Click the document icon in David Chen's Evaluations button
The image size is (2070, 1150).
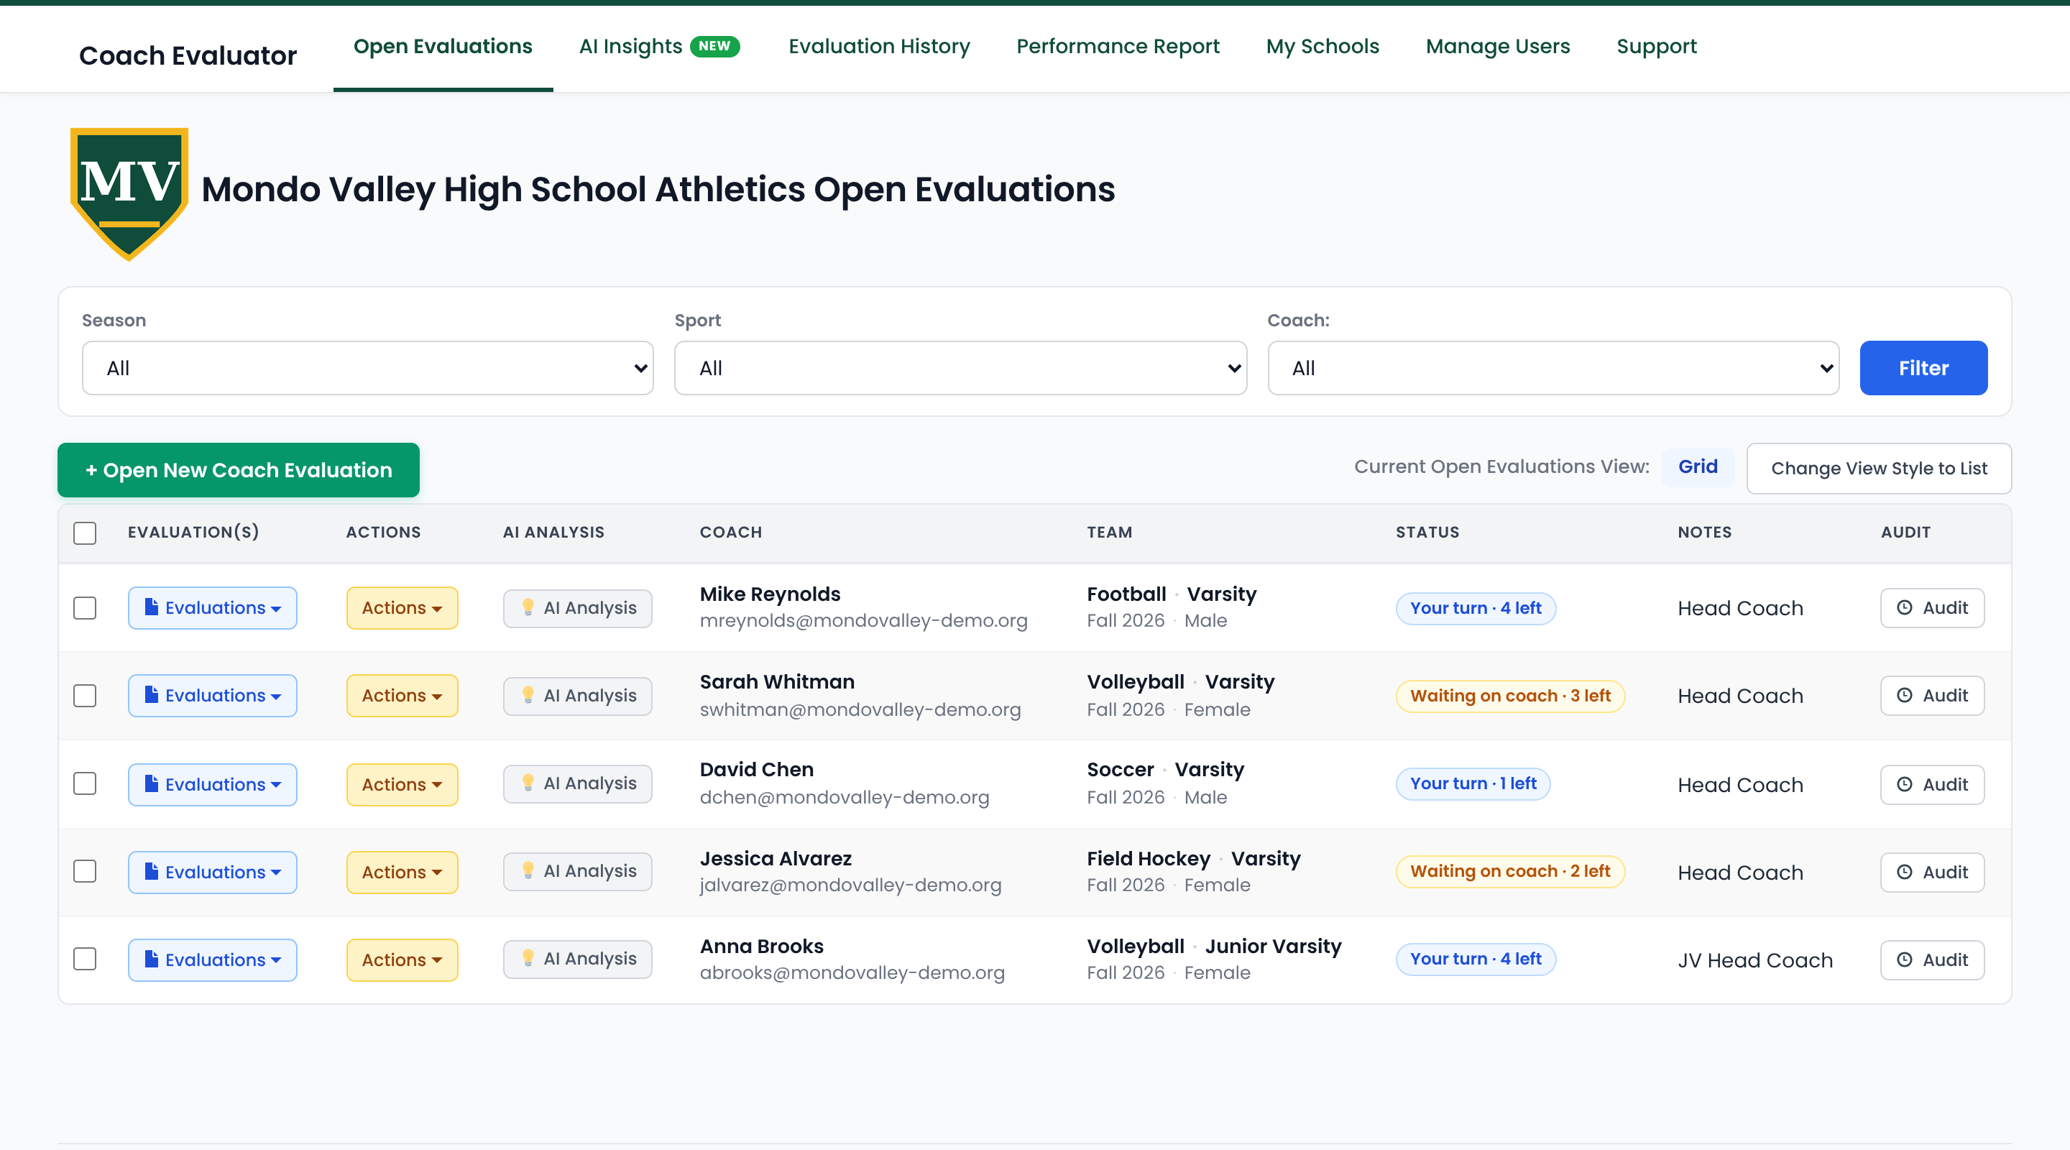coord(151,783)
